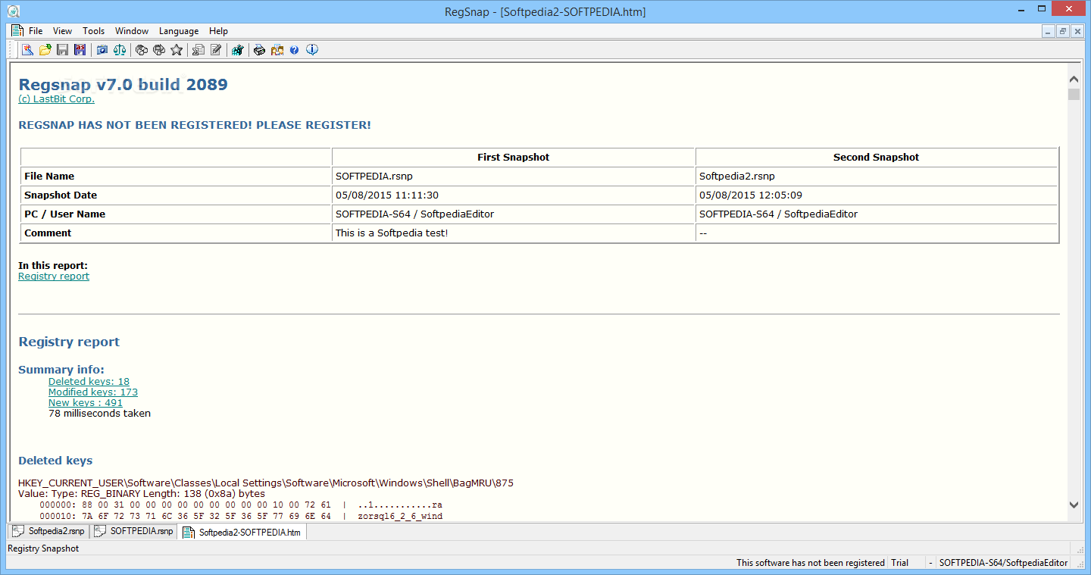The height and width of the screenshot is (575, 1091).
Task: Click the 05/08/2015 11:11:30 date cell
Action: (514, 195)
